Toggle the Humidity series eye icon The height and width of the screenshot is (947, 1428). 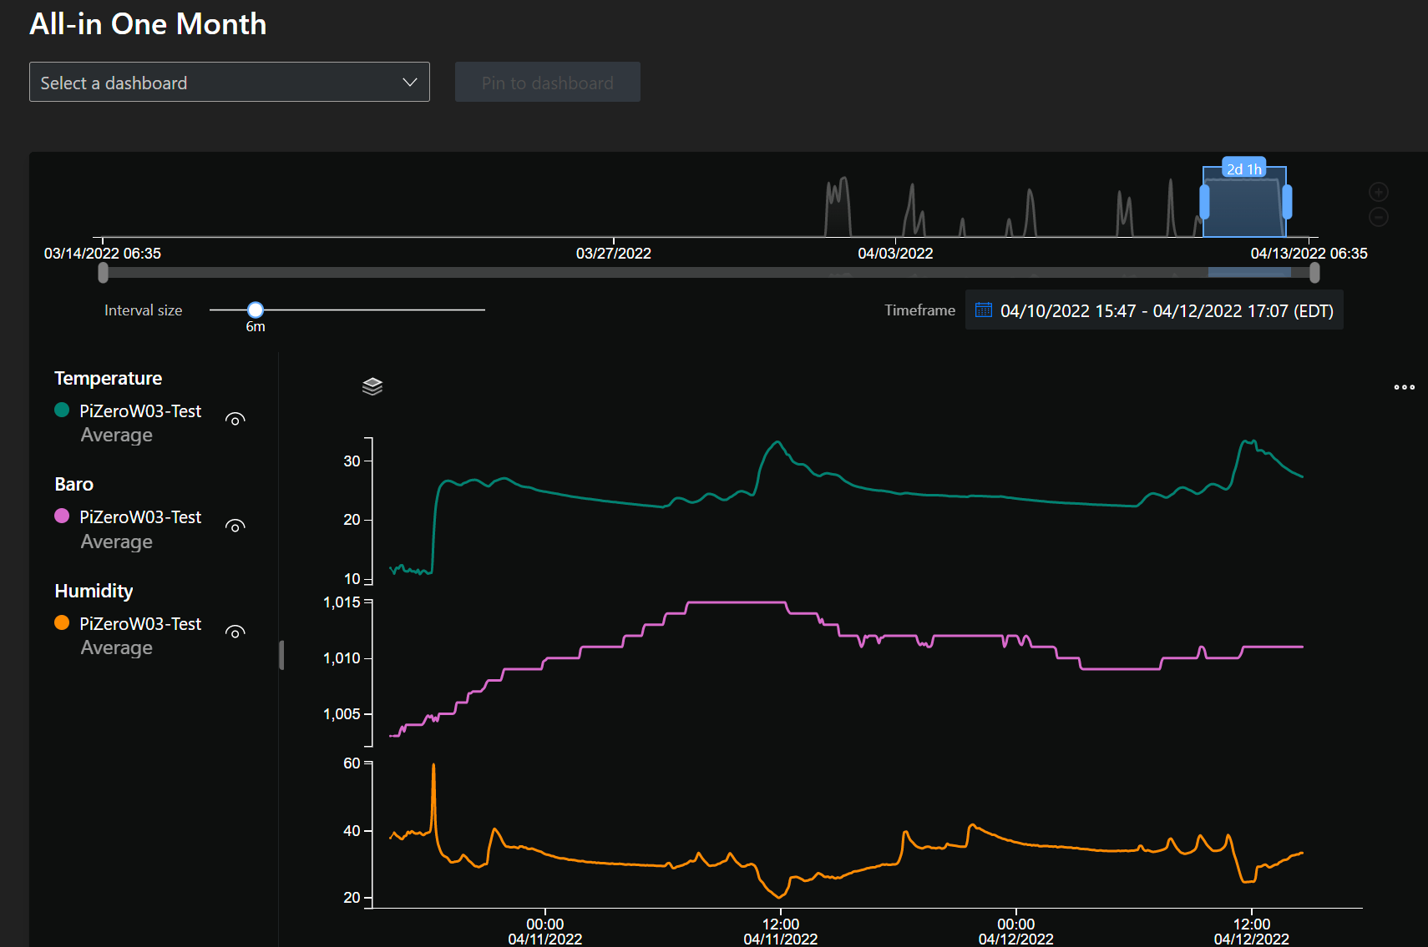tap(235, 632)
